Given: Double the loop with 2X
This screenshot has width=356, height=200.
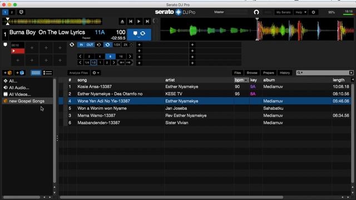Looking at the screenshot, I should tap(125, 45).
